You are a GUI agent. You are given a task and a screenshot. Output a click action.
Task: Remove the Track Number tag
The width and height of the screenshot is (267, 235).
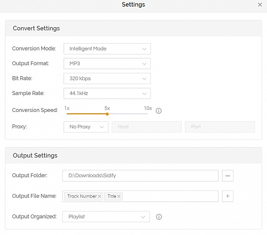(99, 196)
